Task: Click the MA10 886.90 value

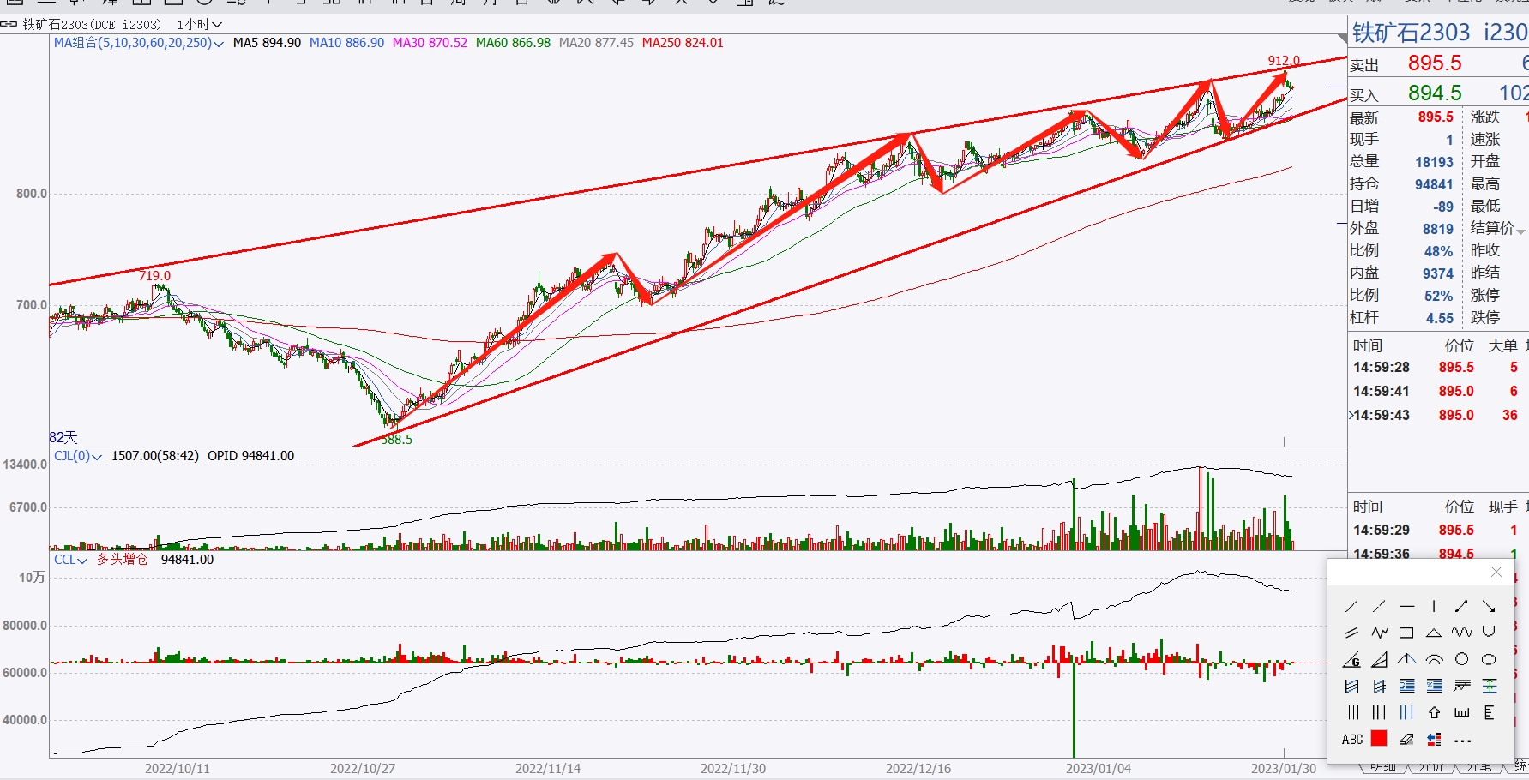Action: (346, 43)
